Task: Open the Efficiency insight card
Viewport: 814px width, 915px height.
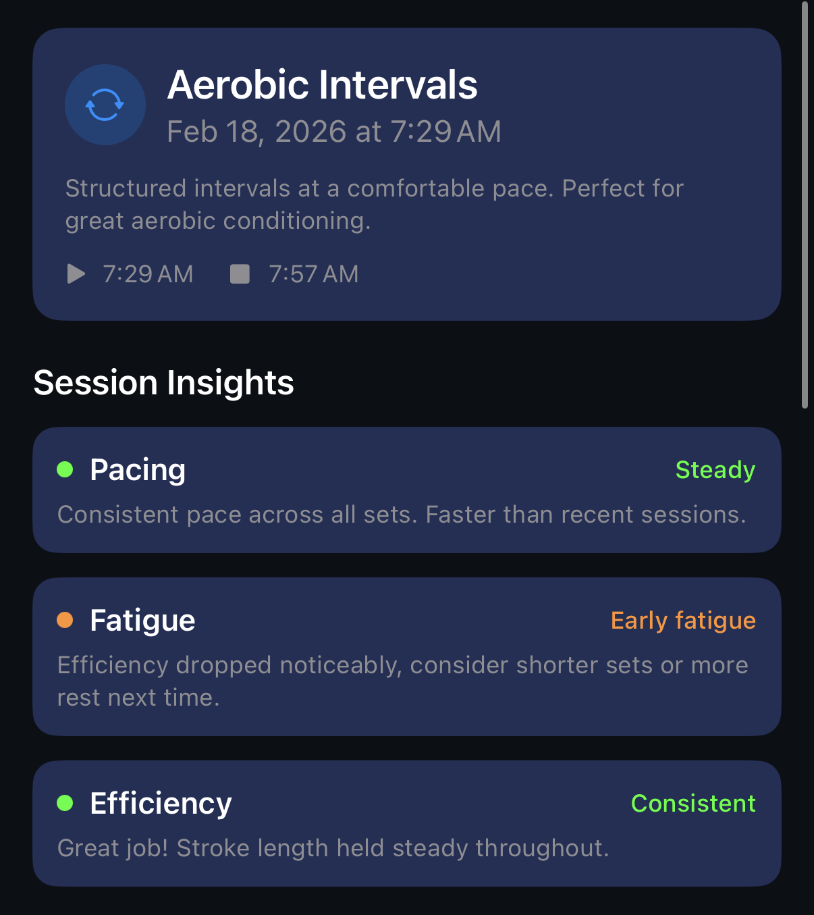Action: [406, 824]
